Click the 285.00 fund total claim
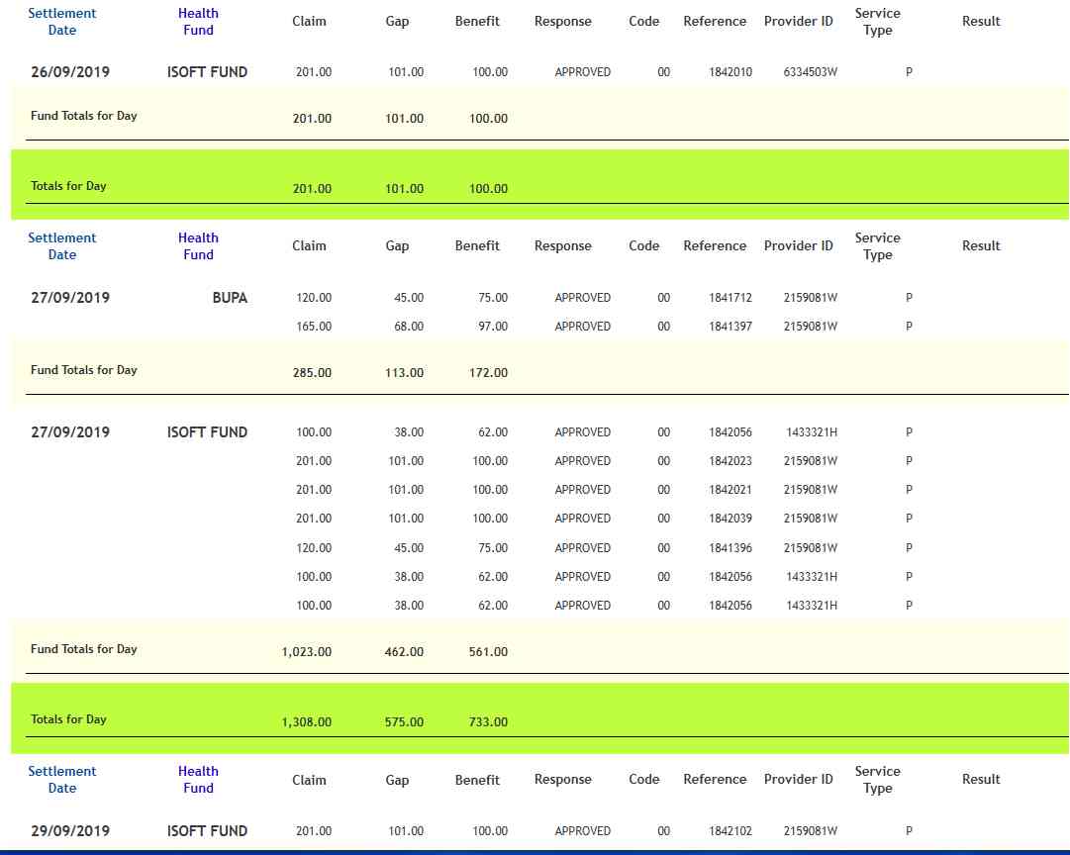This screenshot has height=855, width=1070. [x=312, y=372]
